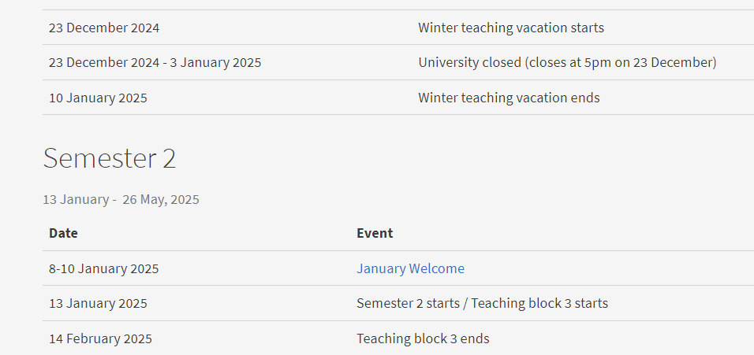Click the 23 December 2024 date cell
Screen dimensions: 754x355
104,28
